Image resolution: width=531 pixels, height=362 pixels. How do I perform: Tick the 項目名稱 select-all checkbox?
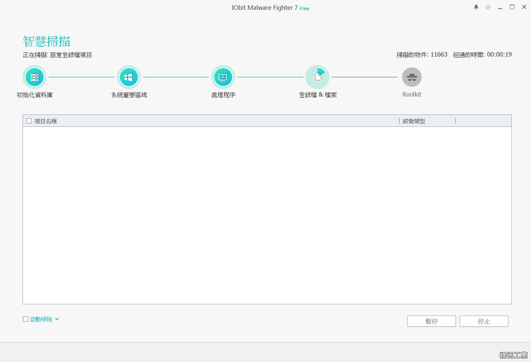click(29, 121)
